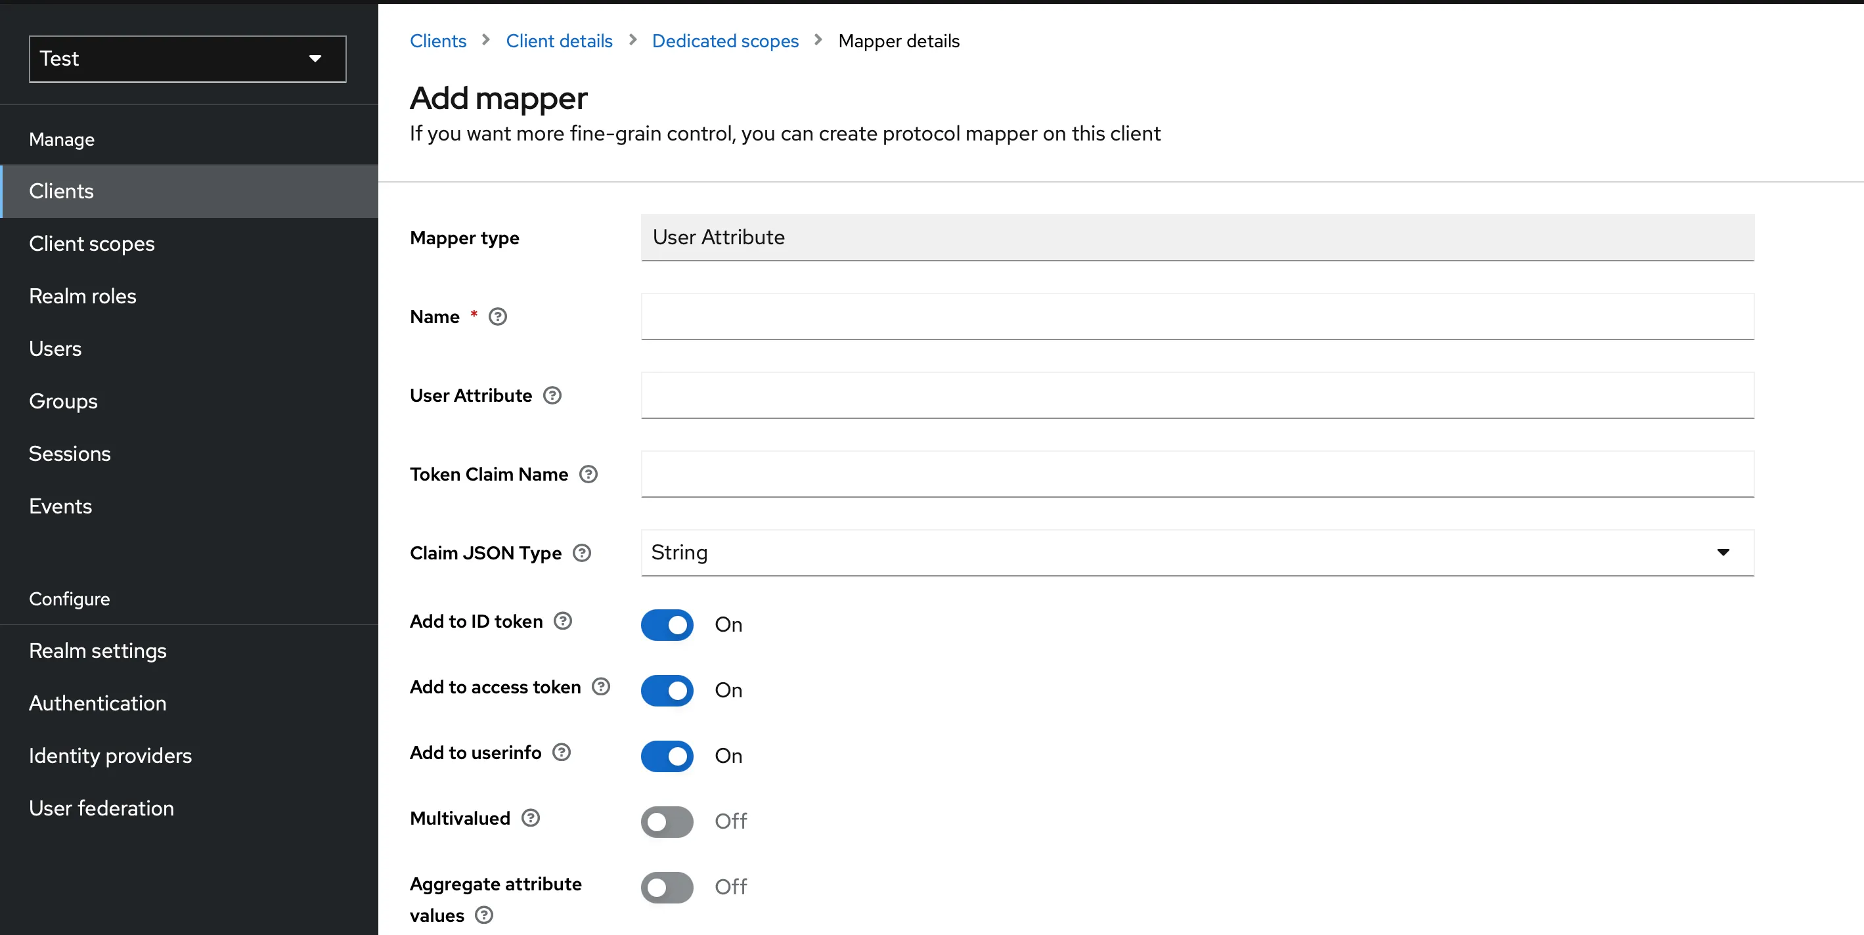Image resolution: width=1864 pixels, height=935 pixels.
Task: Navigate to Identity providers sidebar item
Action: [x=110, y=756]
